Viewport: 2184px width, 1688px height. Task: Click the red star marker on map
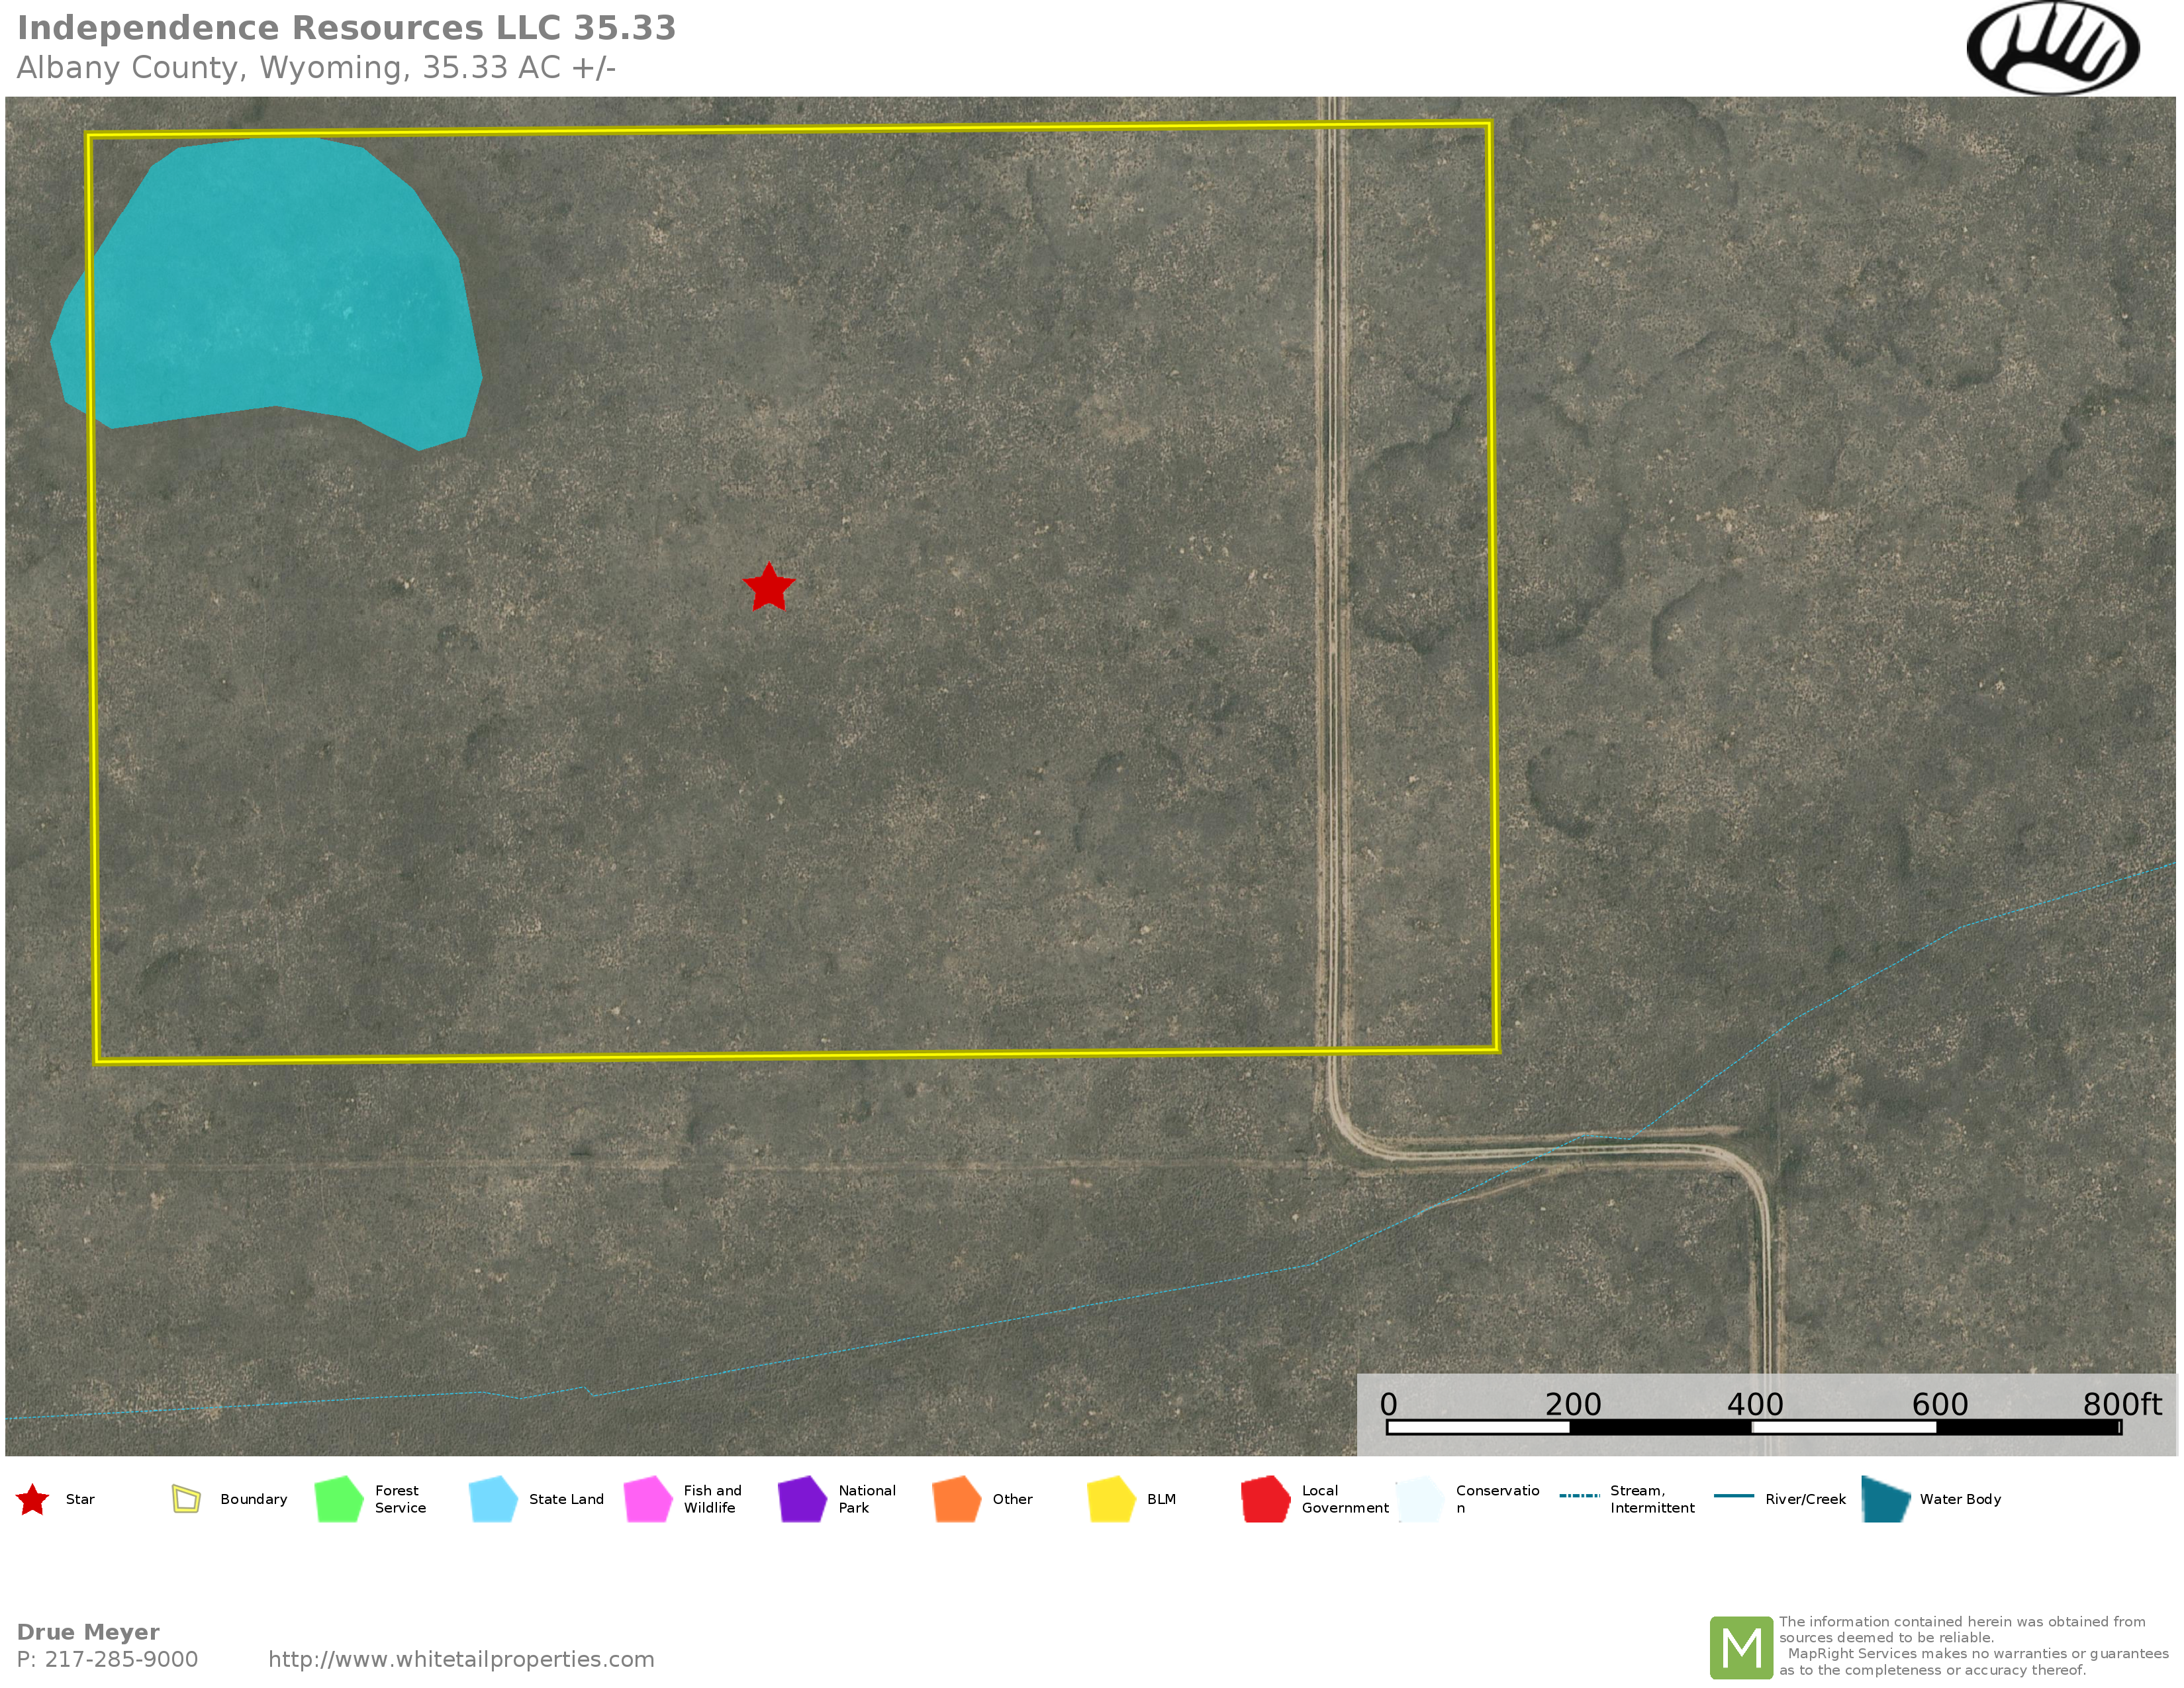(768, 588)
